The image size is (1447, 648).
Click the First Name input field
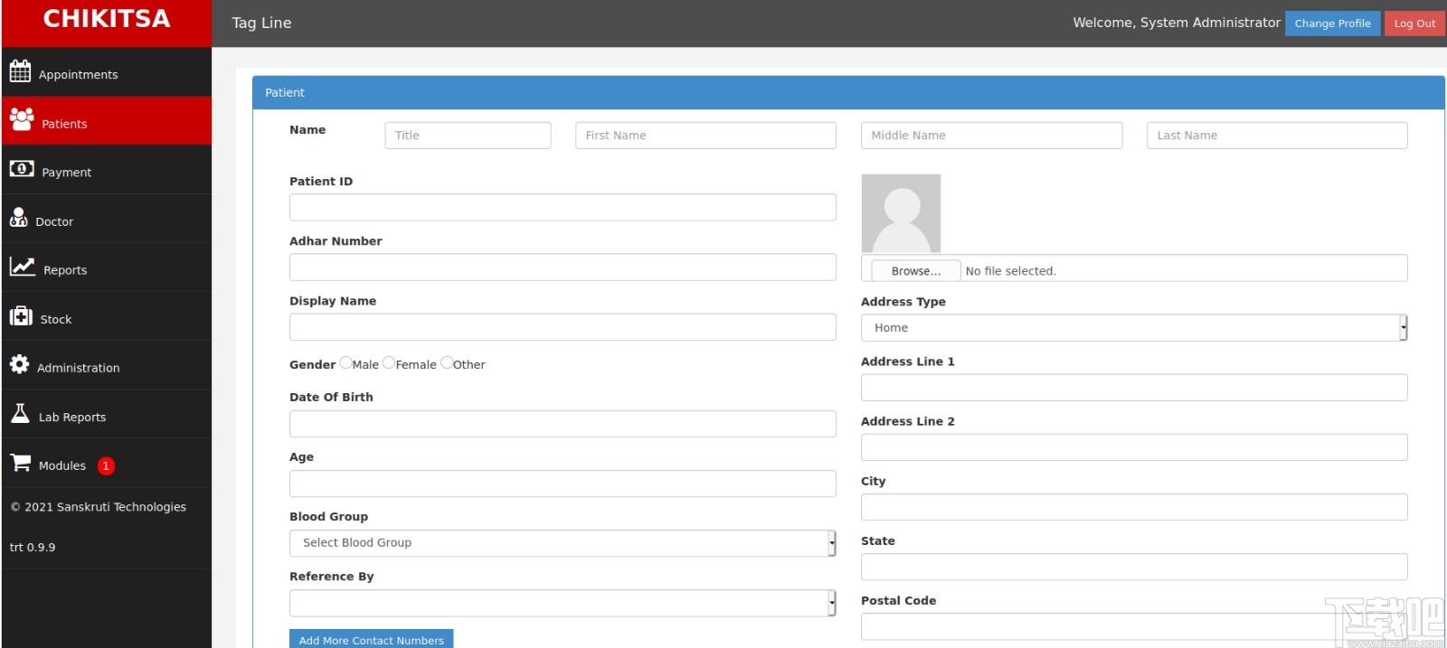click(x=705, y=136)
